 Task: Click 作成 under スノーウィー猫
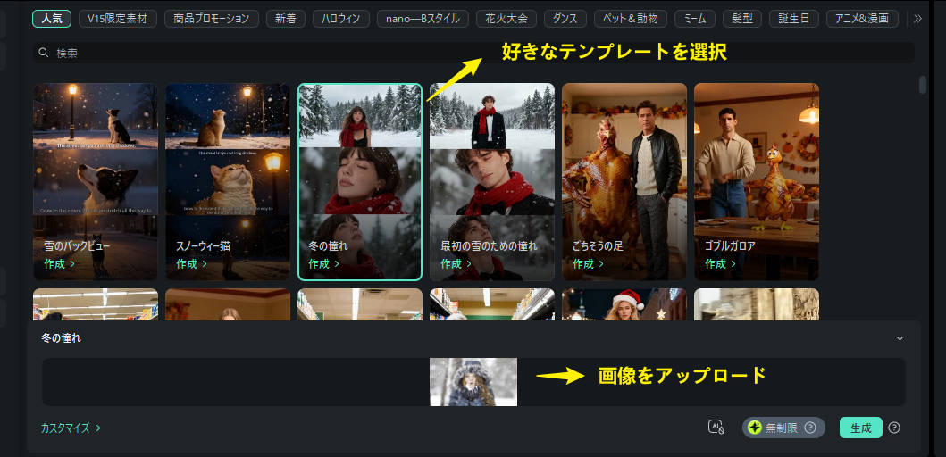(x=191, y=264)
